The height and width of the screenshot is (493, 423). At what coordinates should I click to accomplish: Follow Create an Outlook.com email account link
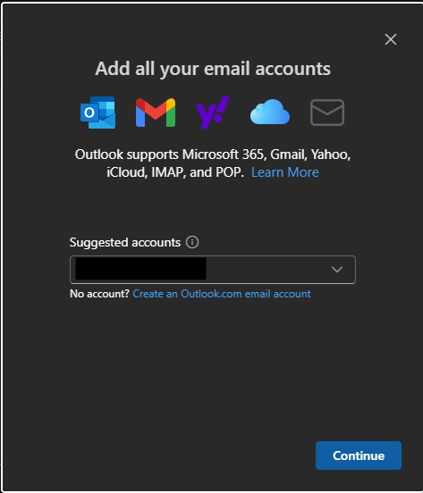(222, 294)
